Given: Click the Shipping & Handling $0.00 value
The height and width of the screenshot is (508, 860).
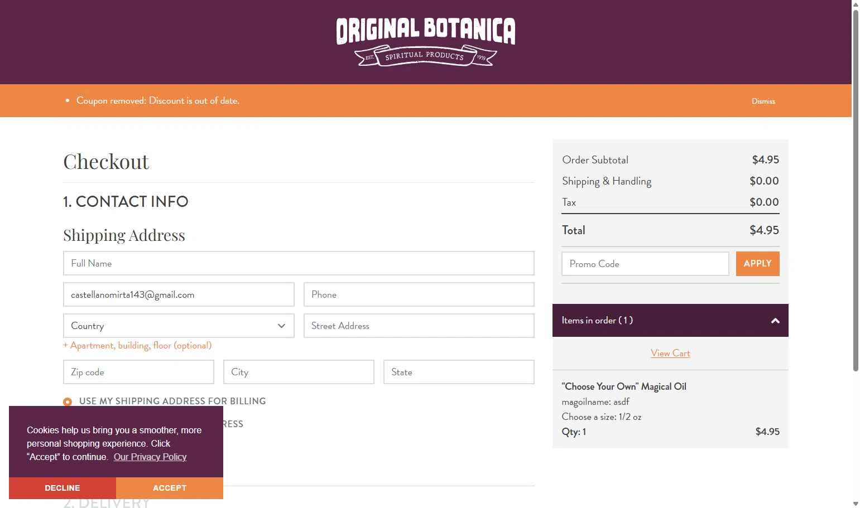Looking at the screenshot, I should [764, 181].
